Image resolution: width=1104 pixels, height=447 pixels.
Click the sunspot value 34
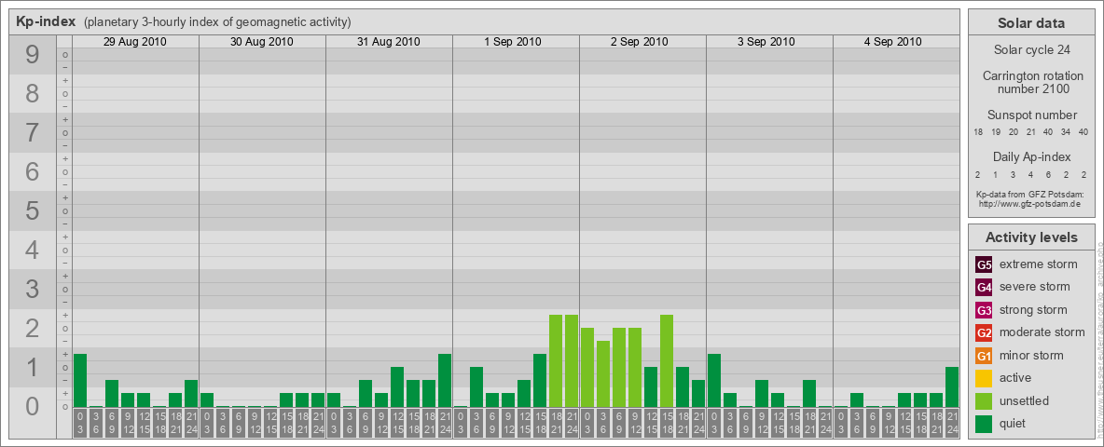click(x=1066, y=132)
